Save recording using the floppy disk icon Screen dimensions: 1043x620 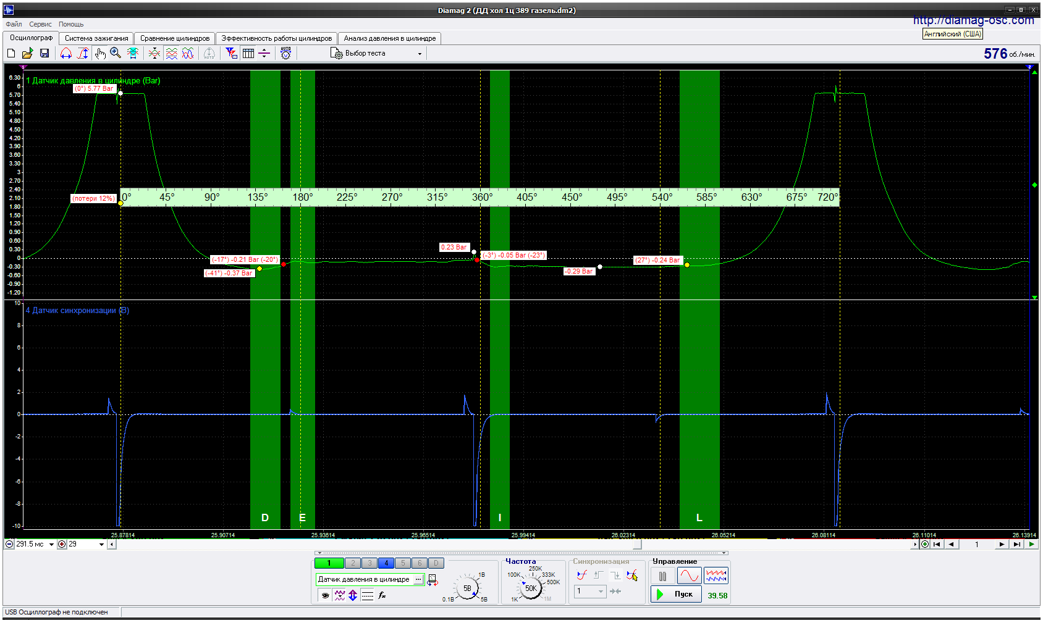click(x=44, y=54)
